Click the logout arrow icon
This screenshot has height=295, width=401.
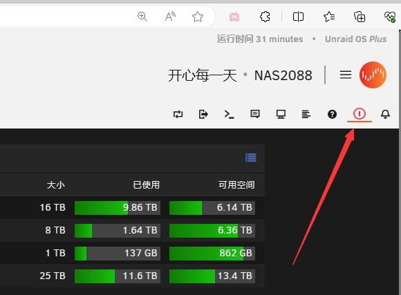click(x=203, y=114)
